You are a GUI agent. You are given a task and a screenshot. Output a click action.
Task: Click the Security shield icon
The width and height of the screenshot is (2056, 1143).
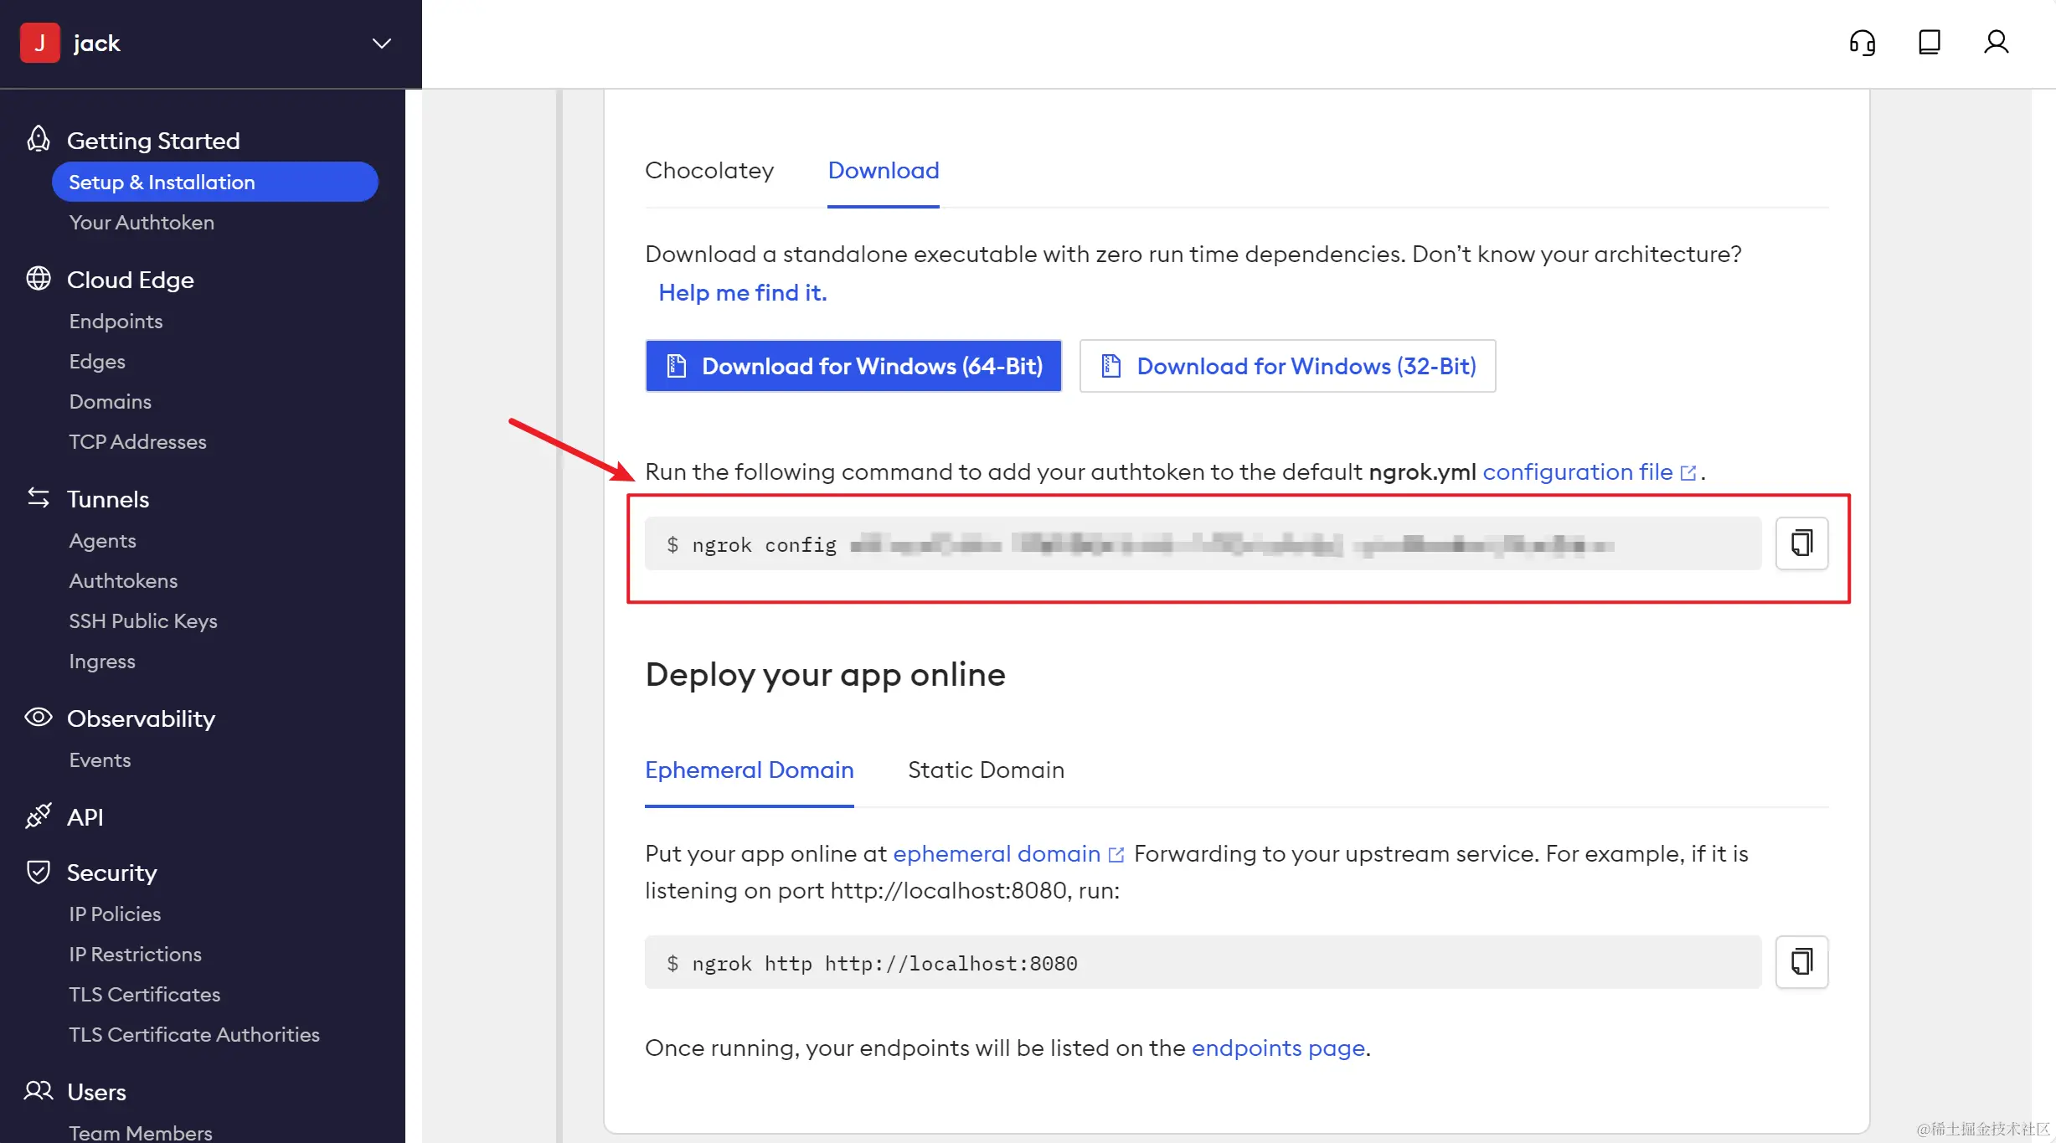pyautogui.click(x=39, y=872)
